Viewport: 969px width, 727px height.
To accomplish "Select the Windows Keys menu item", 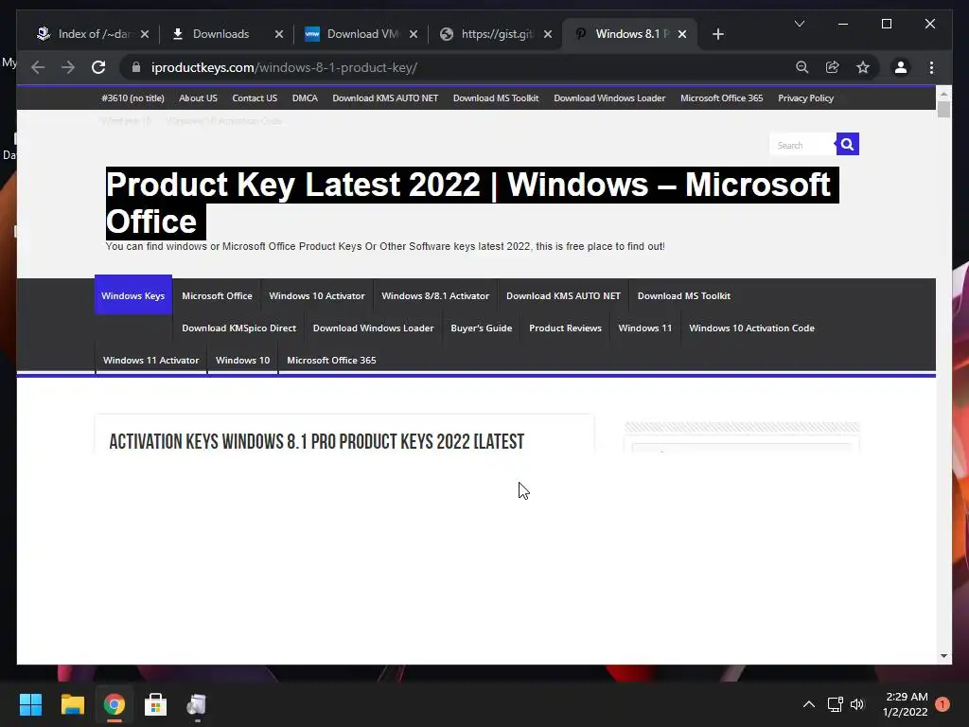I will tap(132, 295).
